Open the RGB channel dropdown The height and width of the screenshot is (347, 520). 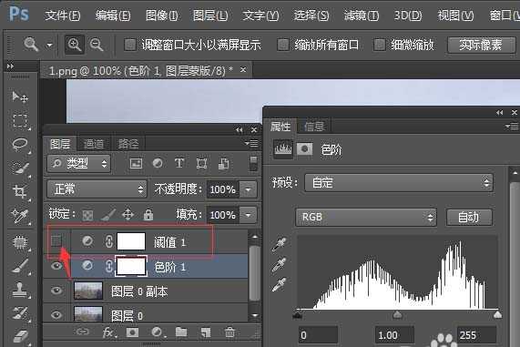coord(366,218)
